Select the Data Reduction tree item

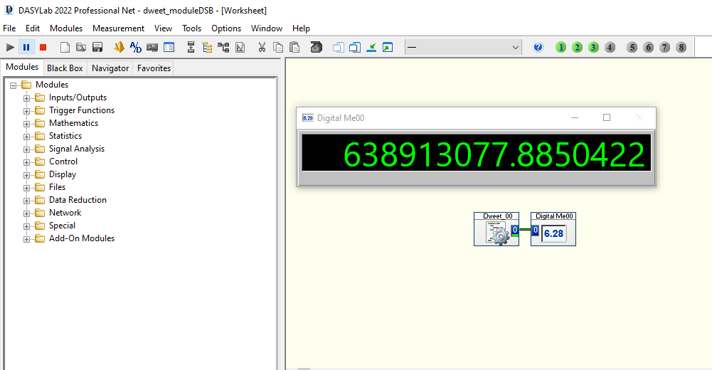click(x=78, y=200)
